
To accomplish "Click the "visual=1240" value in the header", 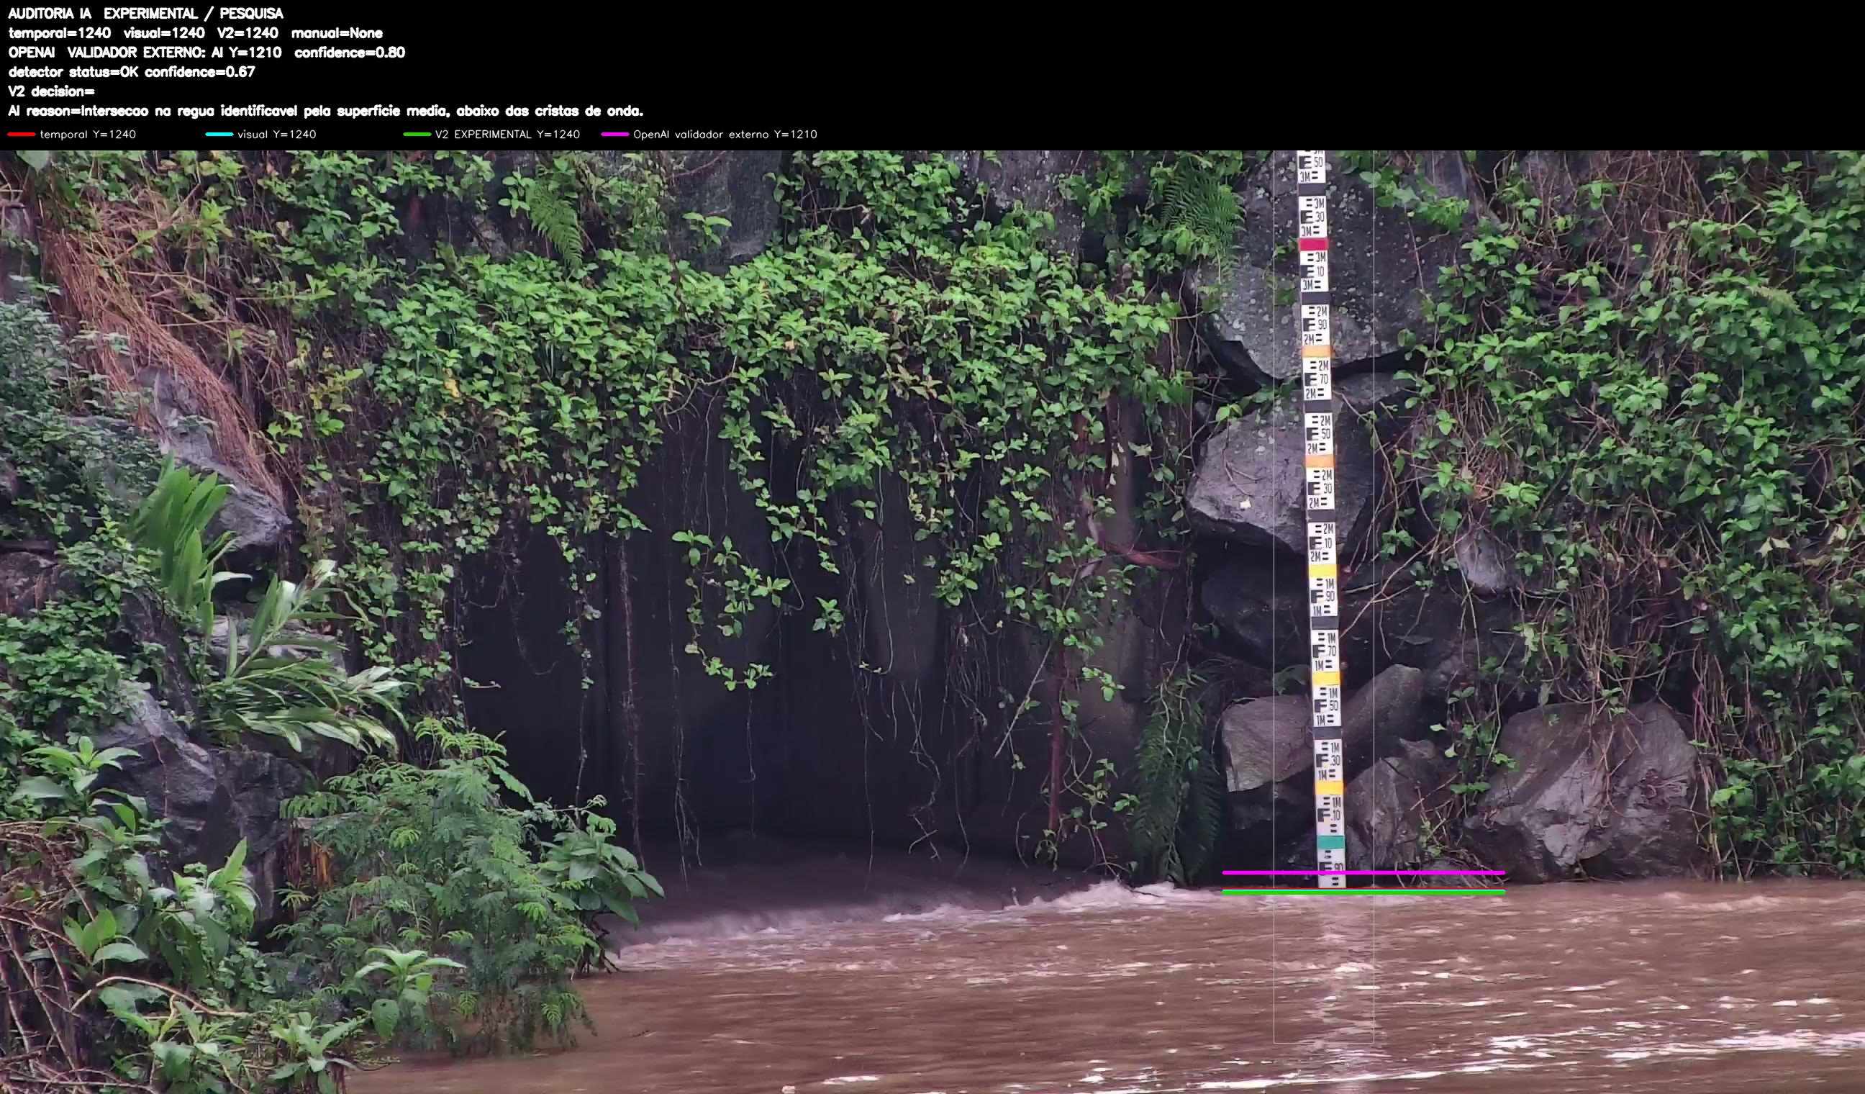I will pos(164,33).
